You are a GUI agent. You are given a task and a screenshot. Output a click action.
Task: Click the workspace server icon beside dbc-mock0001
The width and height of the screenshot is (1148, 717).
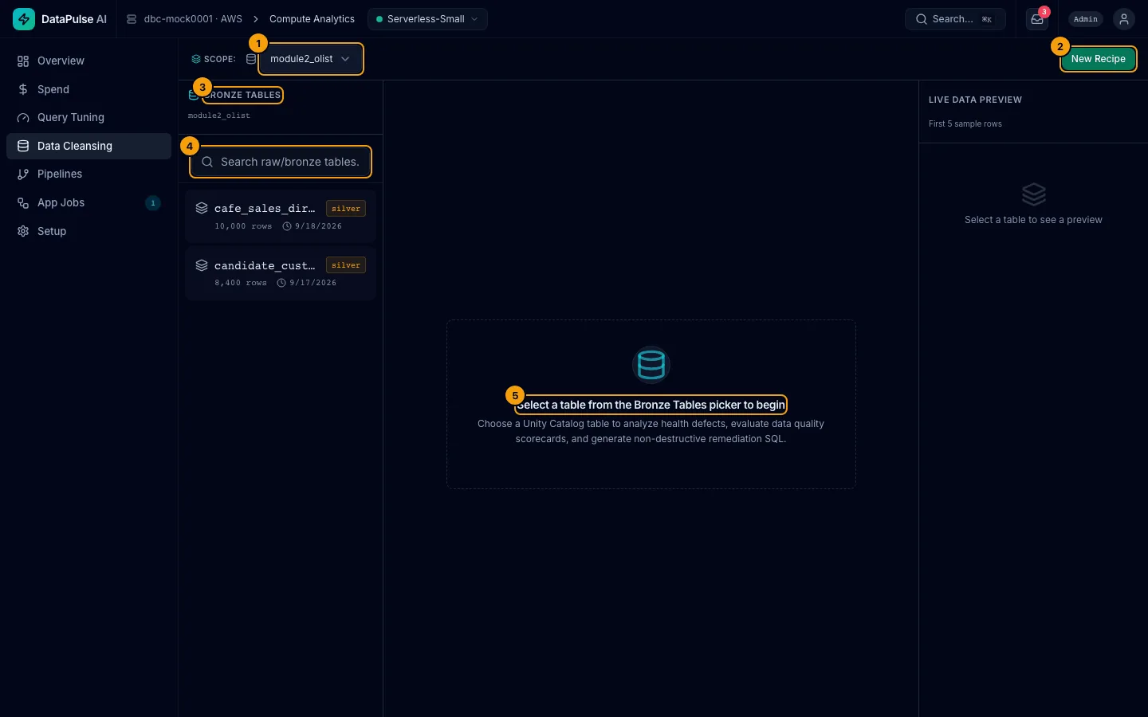(132, 19)
